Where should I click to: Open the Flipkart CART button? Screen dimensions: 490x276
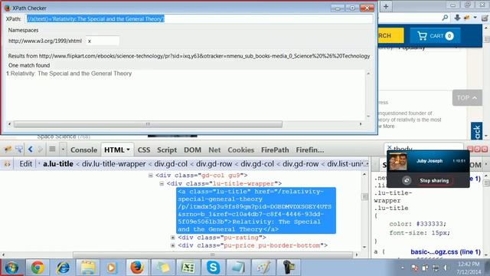[x=435, y=36]
